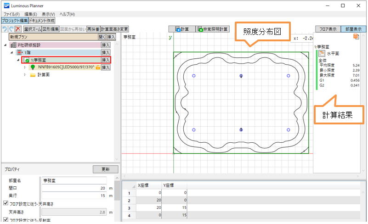Image resolution: width=368 pixels, height=224 pixels.
Task: Click the 水平面 plane icon in results
Action: [322, 54]
